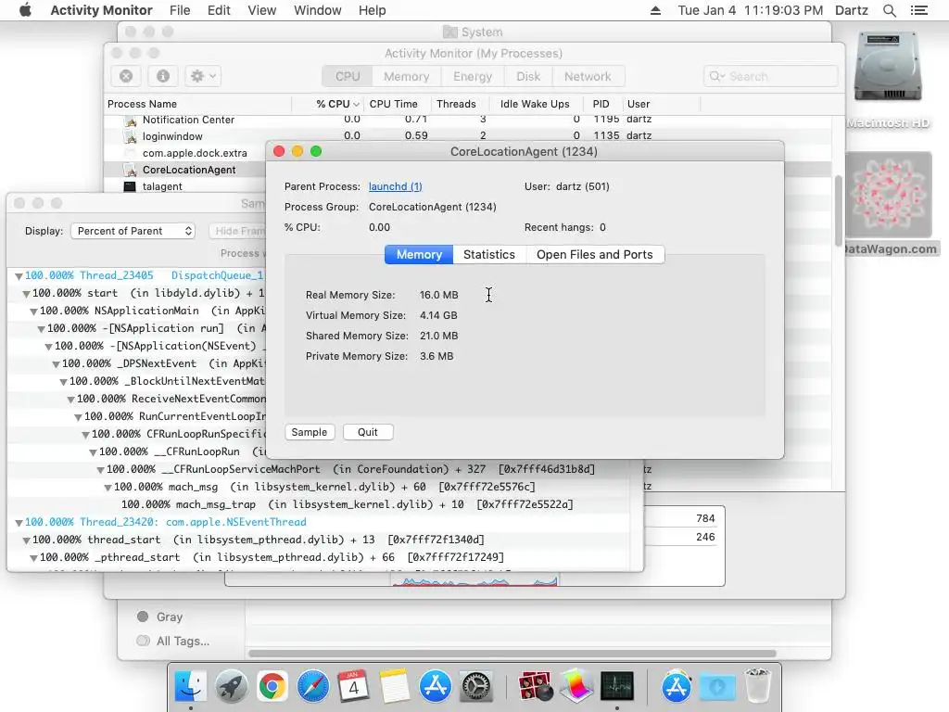The image size is (949, 712).
Task: Select CPU tab in Activity Monitor
Action: point(348,76)
